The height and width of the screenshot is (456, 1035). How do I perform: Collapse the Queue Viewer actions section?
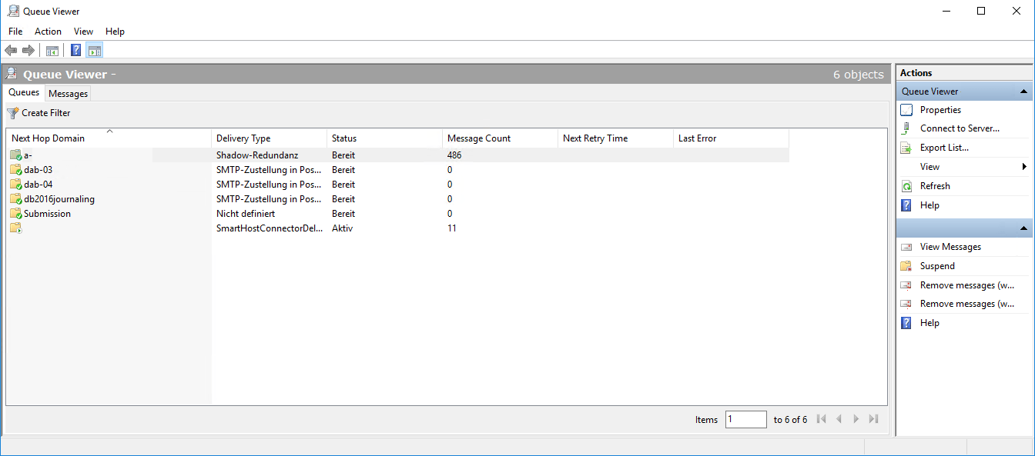[x=1023, y=92]
